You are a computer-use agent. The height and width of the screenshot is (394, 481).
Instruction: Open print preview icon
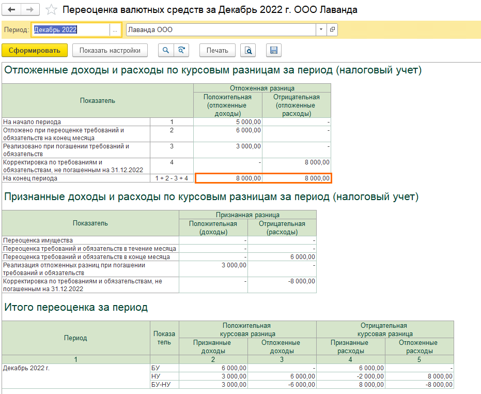click(x=248, y=50)
